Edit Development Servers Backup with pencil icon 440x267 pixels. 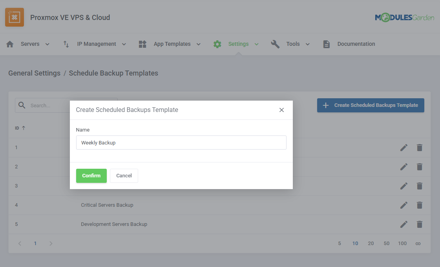403,224
